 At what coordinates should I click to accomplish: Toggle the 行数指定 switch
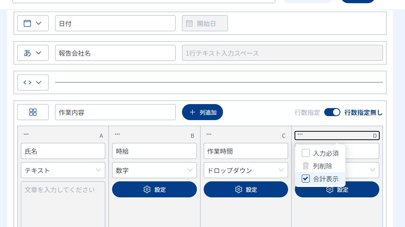[332, 112]
